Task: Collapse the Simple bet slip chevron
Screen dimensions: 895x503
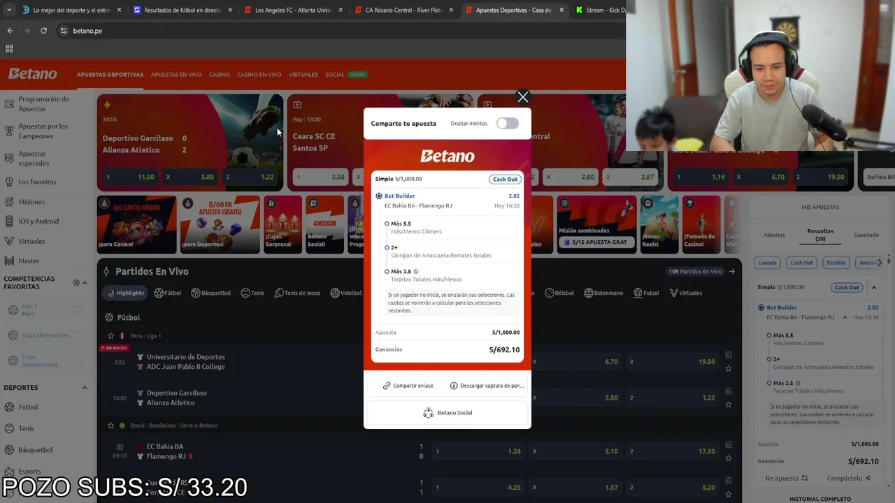Action: 873,287
